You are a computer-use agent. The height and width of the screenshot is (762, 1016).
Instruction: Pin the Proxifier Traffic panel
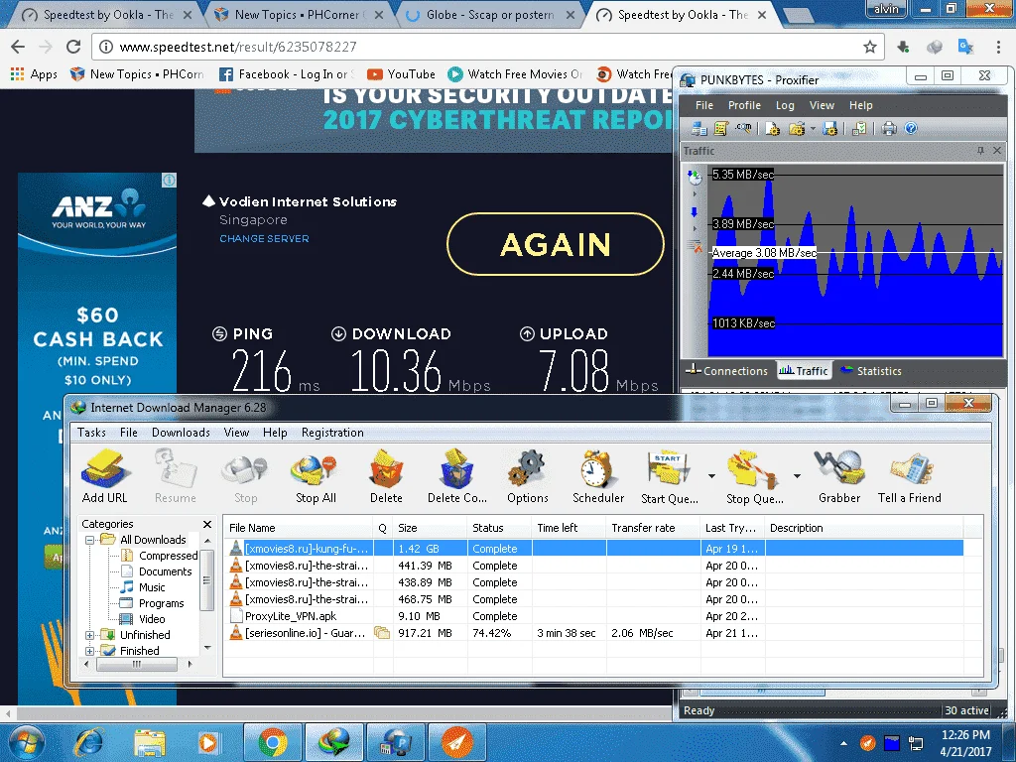[980, 151]
